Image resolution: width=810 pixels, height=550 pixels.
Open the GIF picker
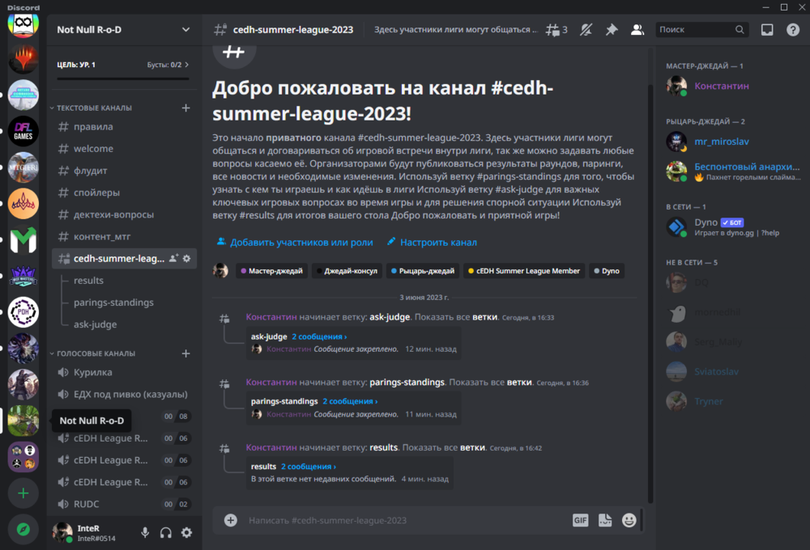[x=580, y=520]
